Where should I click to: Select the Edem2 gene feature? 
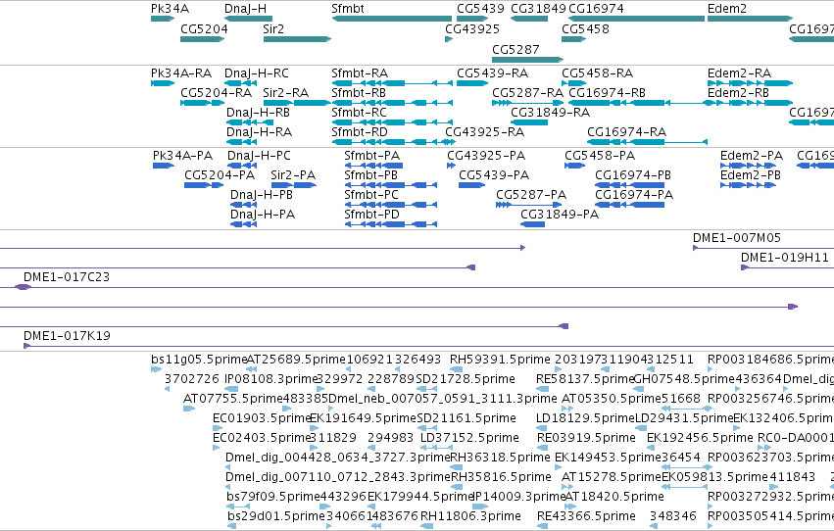[750, 19]
